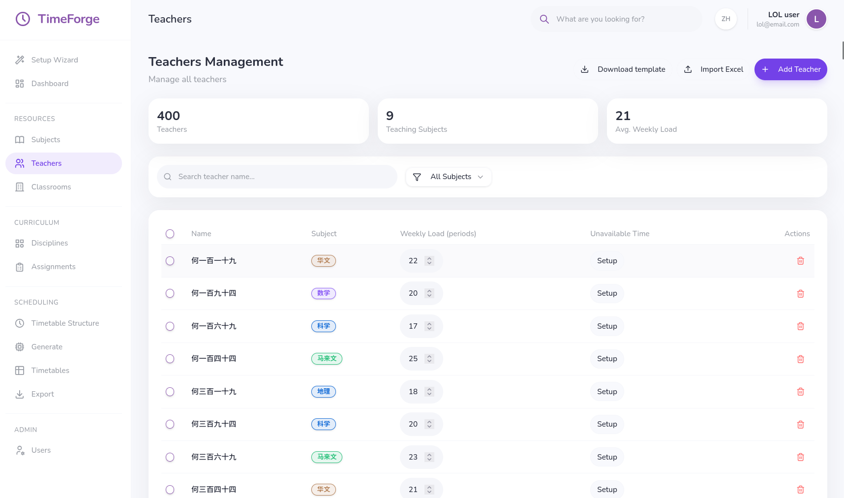Select the row checkbox for 何一百四十四
Viewport: 844px width, 498px height.
coord(170,359)
